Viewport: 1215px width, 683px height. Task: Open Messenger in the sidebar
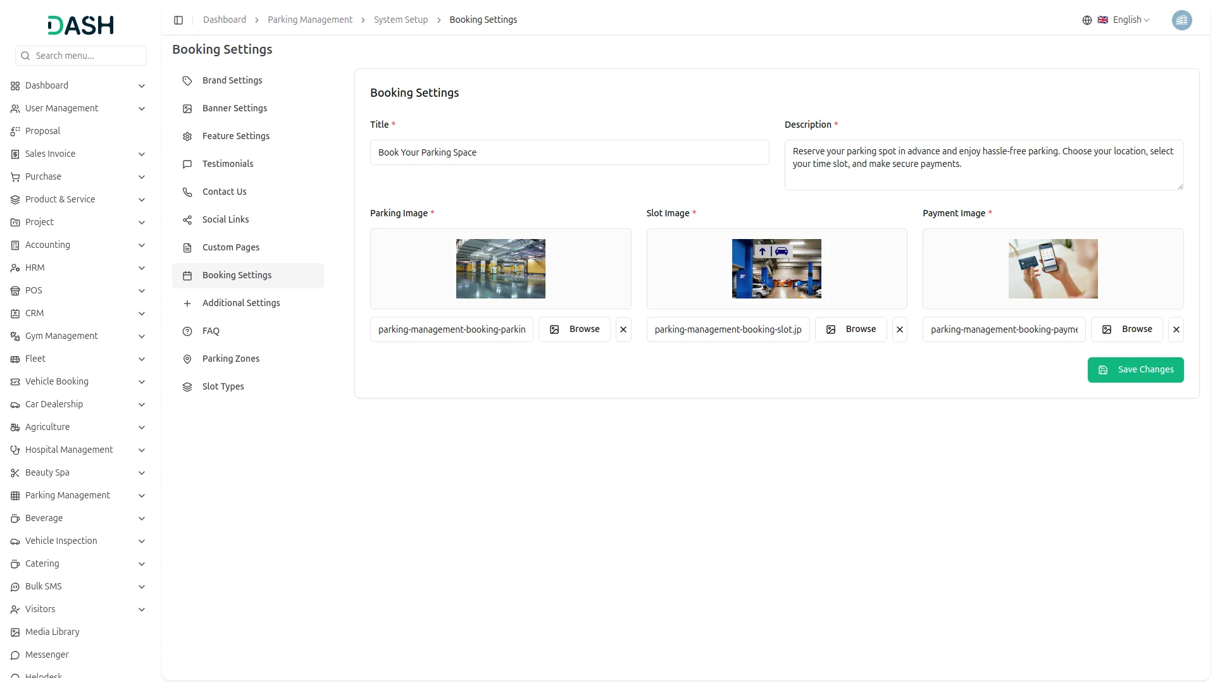47,655
